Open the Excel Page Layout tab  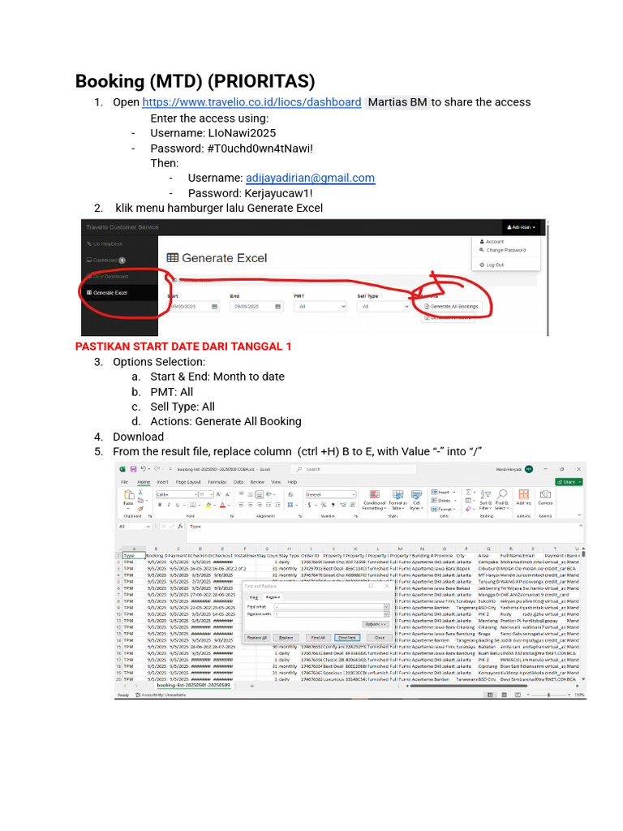(x=188, y=482)
